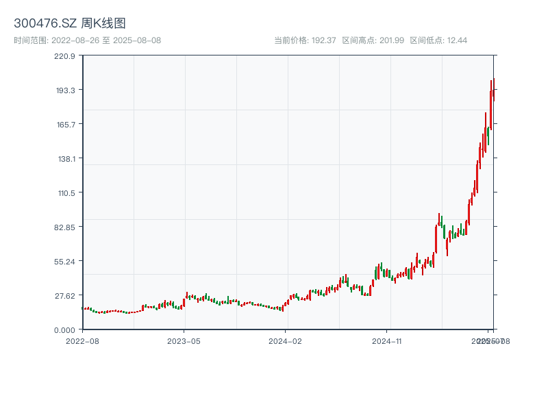The height and width of the screenshot is (411, 548).
Task: Click the 82.85 y-axis label
Action: coord(64,227)
